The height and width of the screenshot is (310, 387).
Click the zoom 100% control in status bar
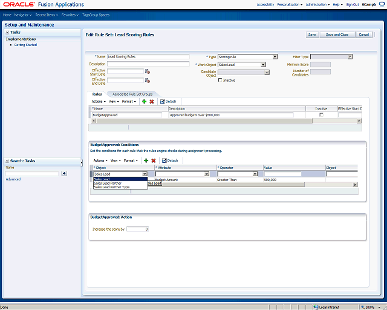tap(371, 308)
